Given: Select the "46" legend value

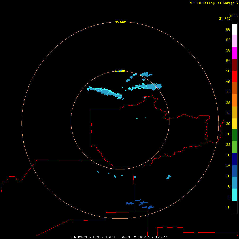Looking at the screenshot, I should pos(228,82).
